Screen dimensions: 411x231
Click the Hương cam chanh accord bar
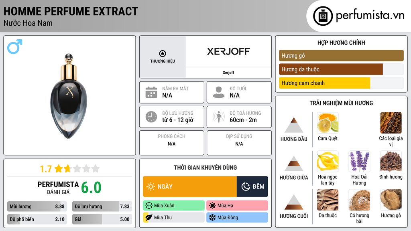tap(324, 83)
